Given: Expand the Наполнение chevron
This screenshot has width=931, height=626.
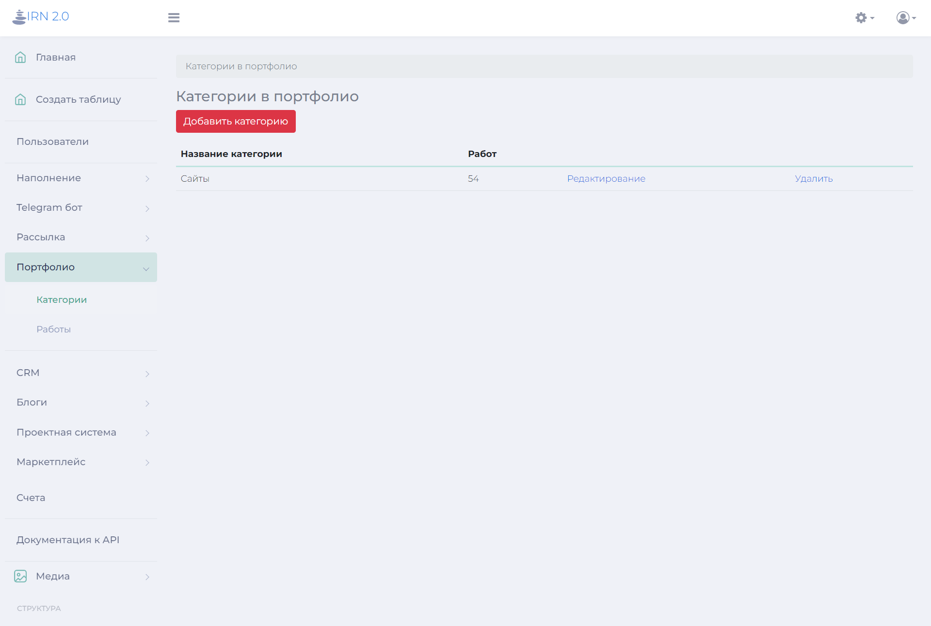Looking at the screenshot, I should (147, 179).
